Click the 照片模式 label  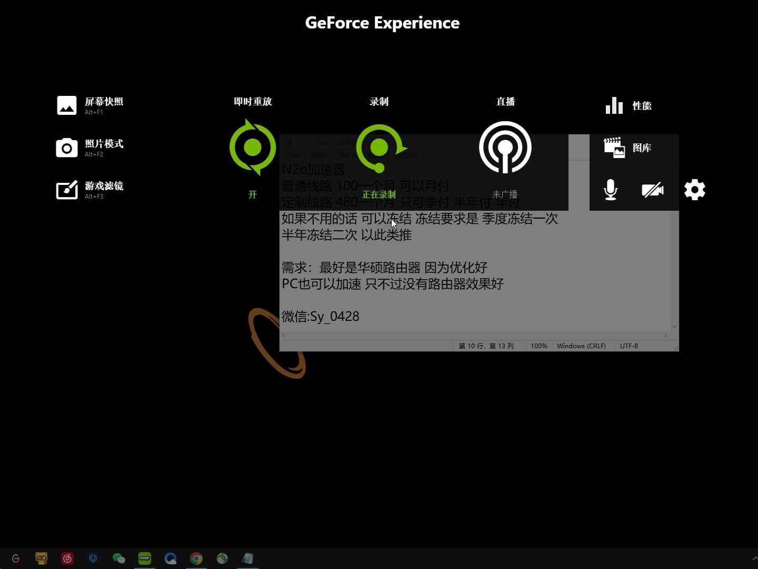click(x=104, y=144)
